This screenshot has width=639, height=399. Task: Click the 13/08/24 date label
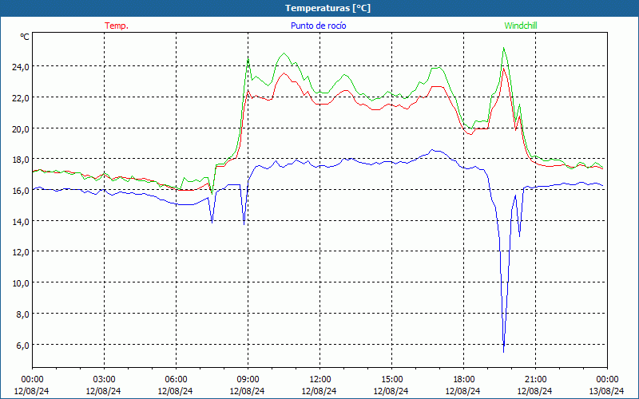point(606,391)
